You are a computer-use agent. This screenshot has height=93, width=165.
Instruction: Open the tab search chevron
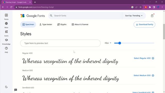point(144,2)
